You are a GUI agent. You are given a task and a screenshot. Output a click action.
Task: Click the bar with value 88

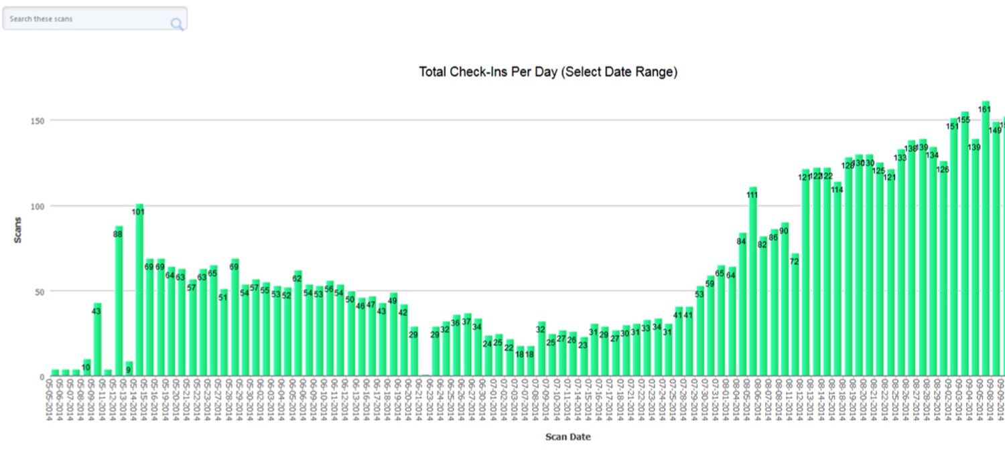(x=118, y=301)
